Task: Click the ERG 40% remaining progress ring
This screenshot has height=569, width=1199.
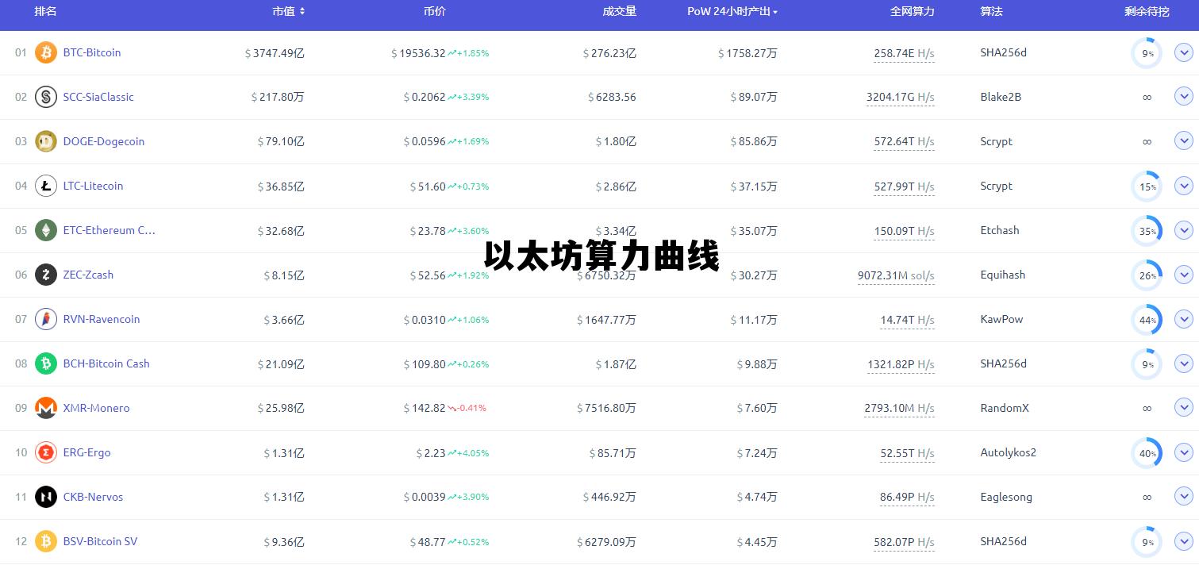Action: [x=1147, y=452]
